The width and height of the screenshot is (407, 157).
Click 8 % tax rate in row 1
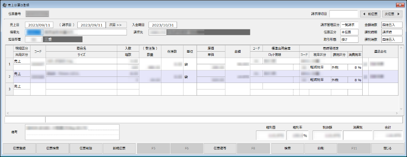(x=355, y=67)
